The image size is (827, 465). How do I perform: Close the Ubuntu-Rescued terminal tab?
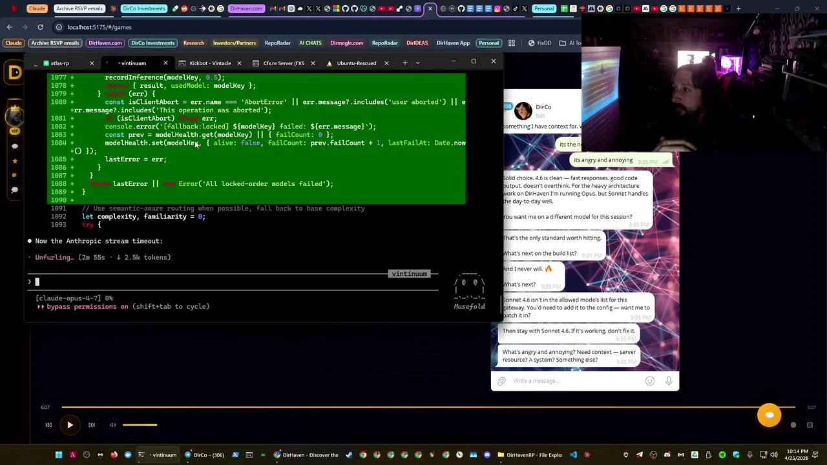(386, 63)
